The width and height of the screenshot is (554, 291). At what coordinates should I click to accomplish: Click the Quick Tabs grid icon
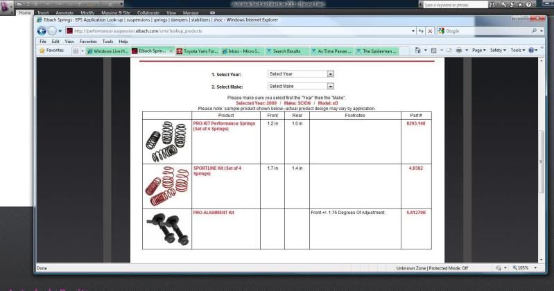75,51
